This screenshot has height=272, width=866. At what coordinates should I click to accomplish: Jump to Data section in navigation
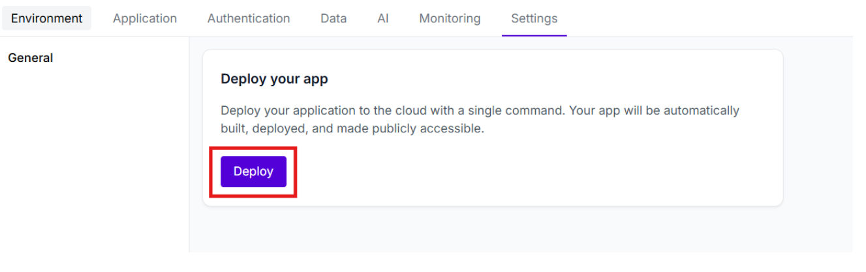(333, 18)
